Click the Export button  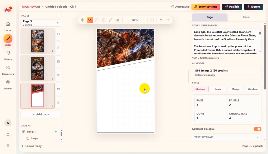tap(253, 7)
